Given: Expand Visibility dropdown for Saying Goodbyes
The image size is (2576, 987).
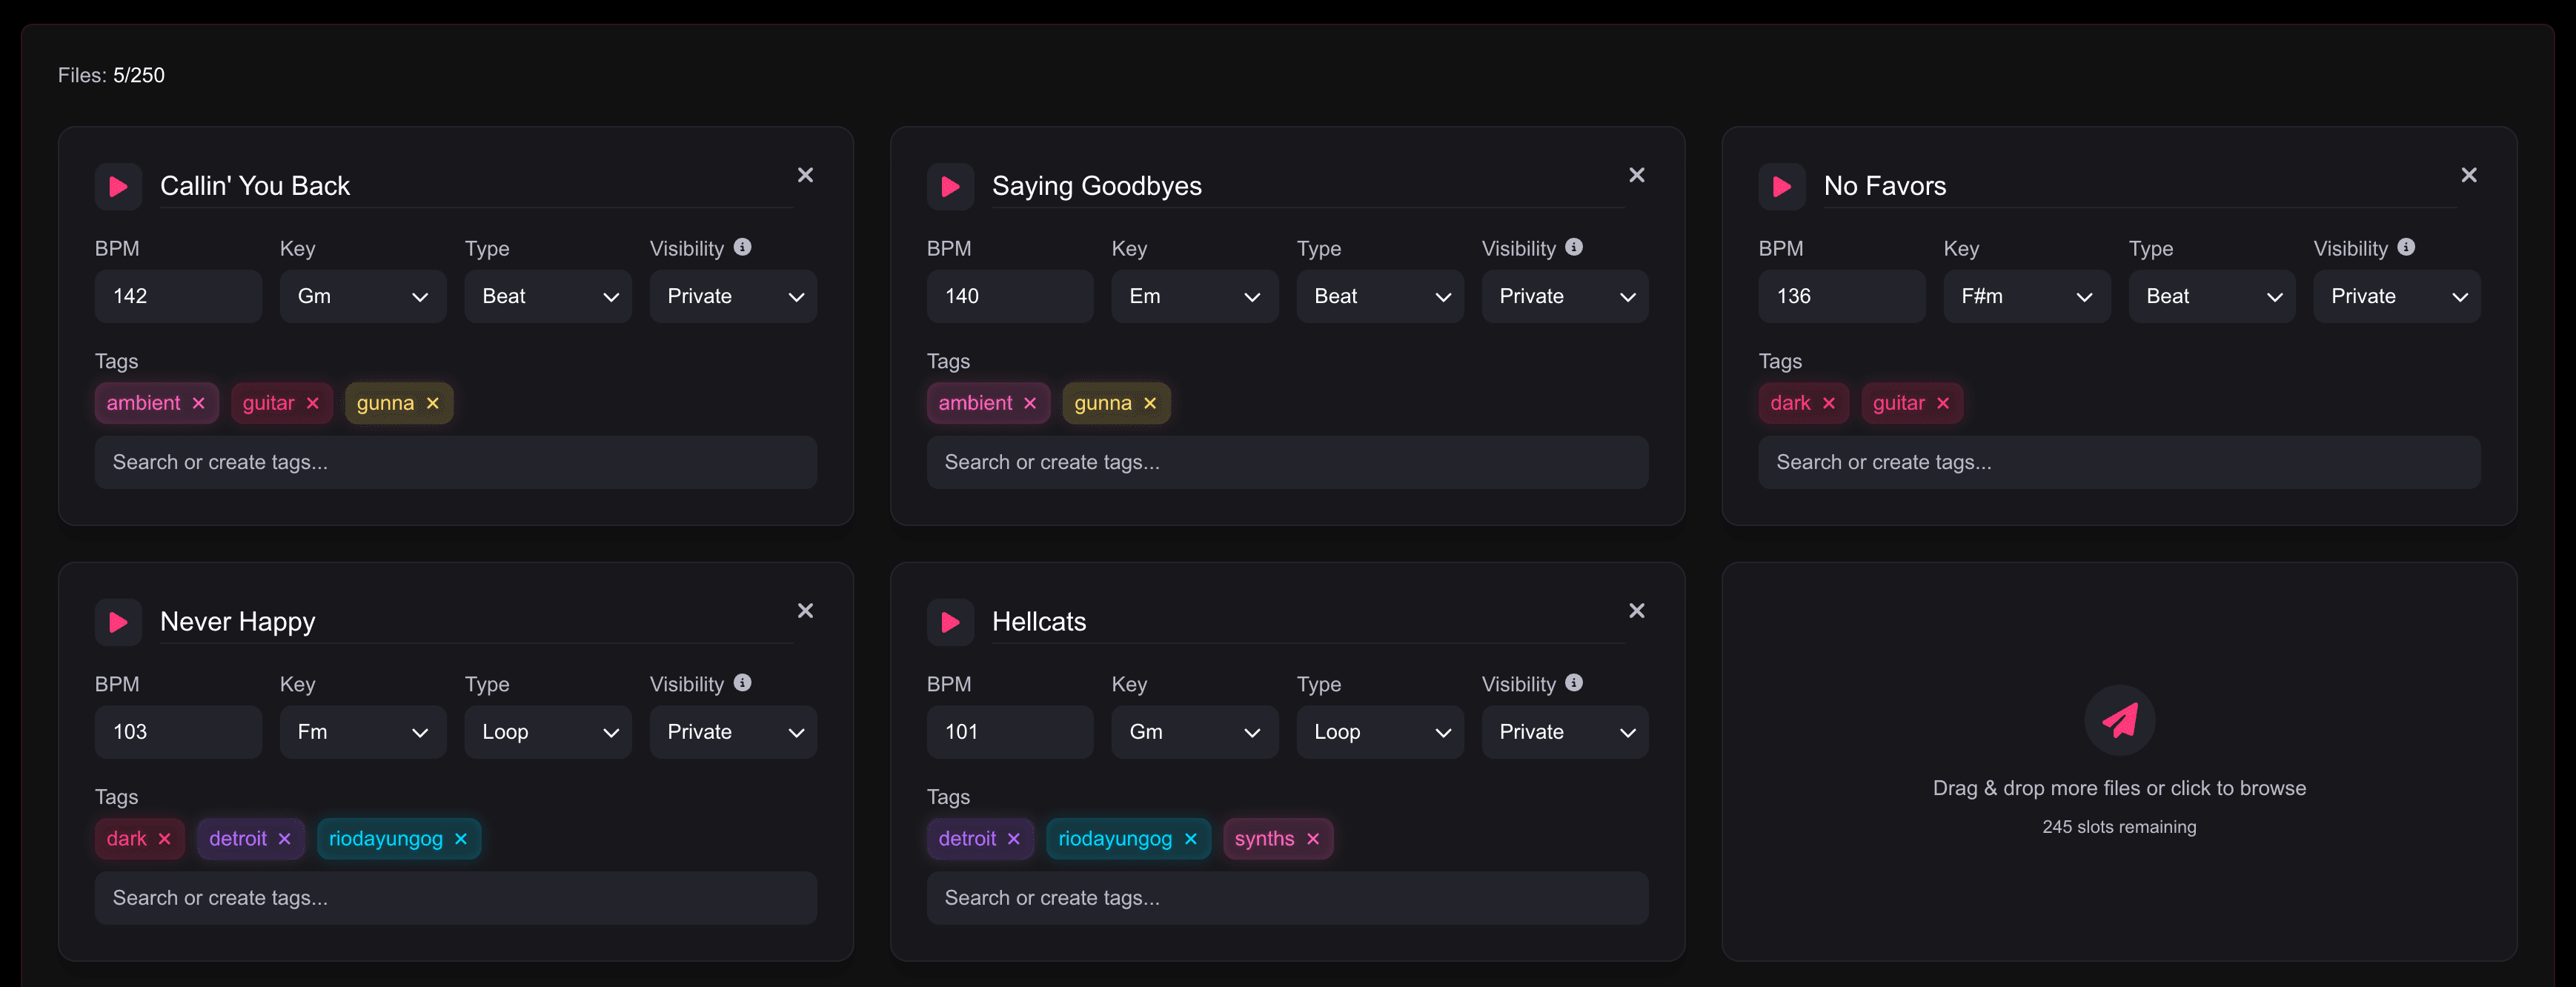Looking at the screenshot, I should point(1564,296).
